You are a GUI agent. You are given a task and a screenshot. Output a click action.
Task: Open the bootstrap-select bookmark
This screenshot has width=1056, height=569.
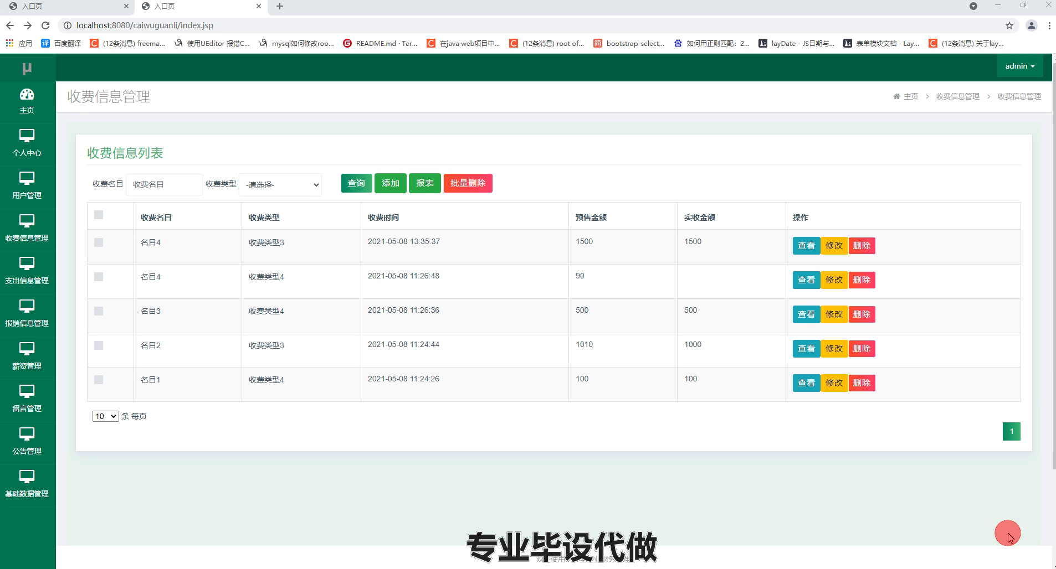click(x=629, y=43)
